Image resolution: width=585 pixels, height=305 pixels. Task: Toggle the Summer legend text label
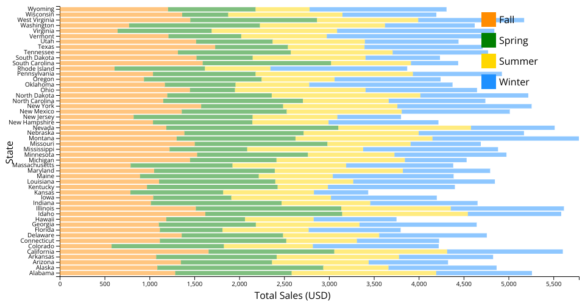click(518, 61)
